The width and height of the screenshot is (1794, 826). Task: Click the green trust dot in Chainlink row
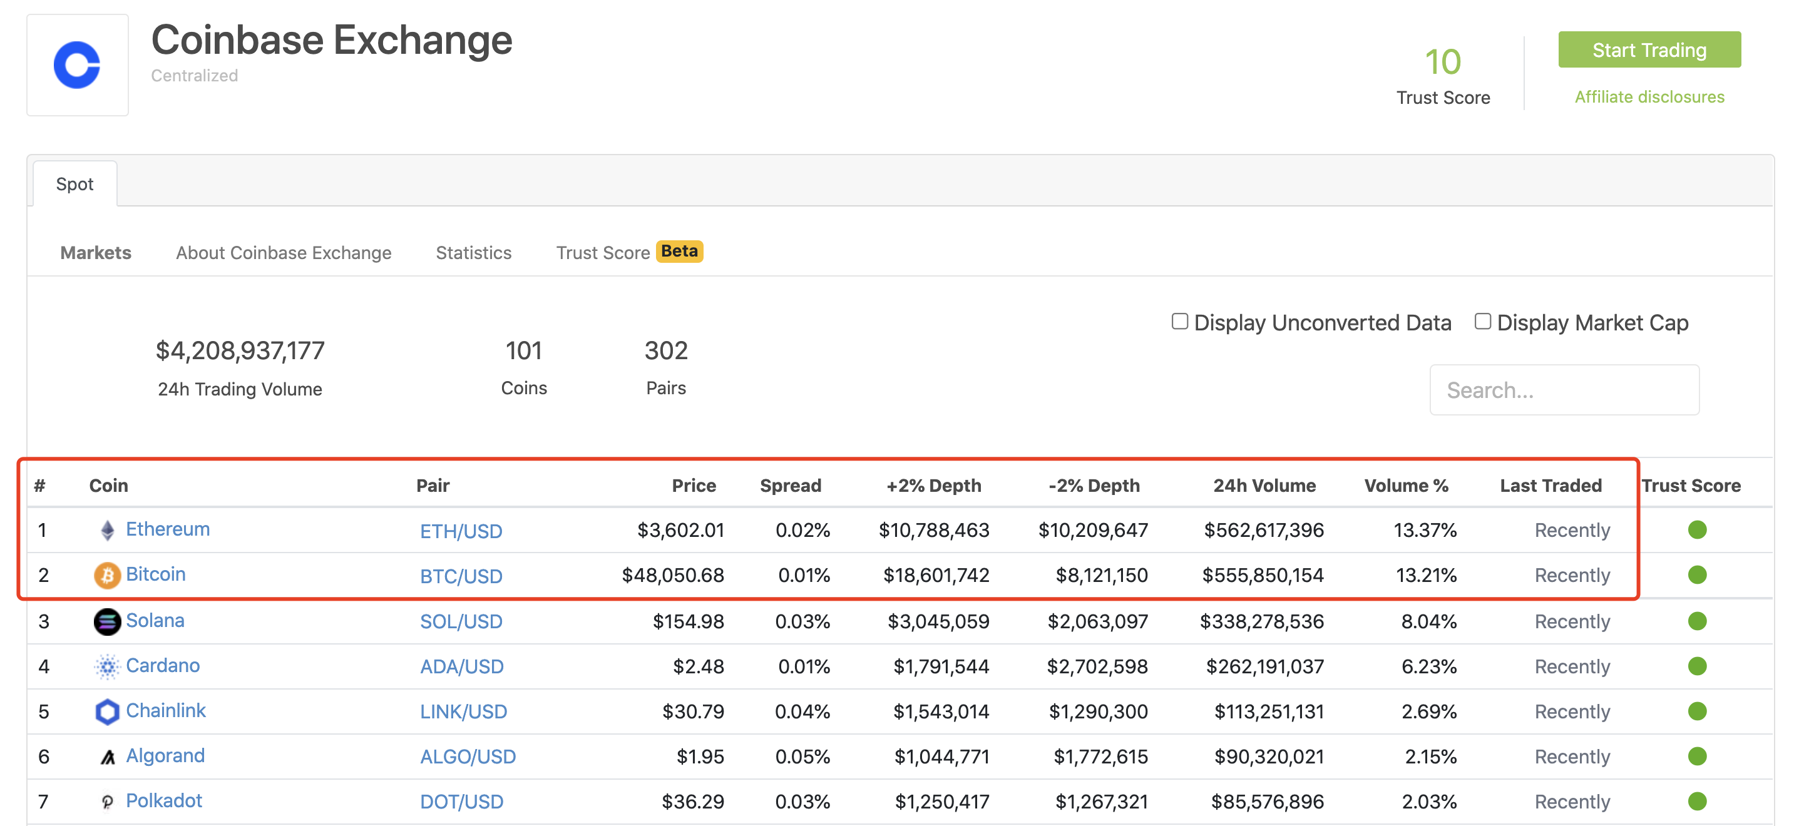click(x=1697, y=711)
